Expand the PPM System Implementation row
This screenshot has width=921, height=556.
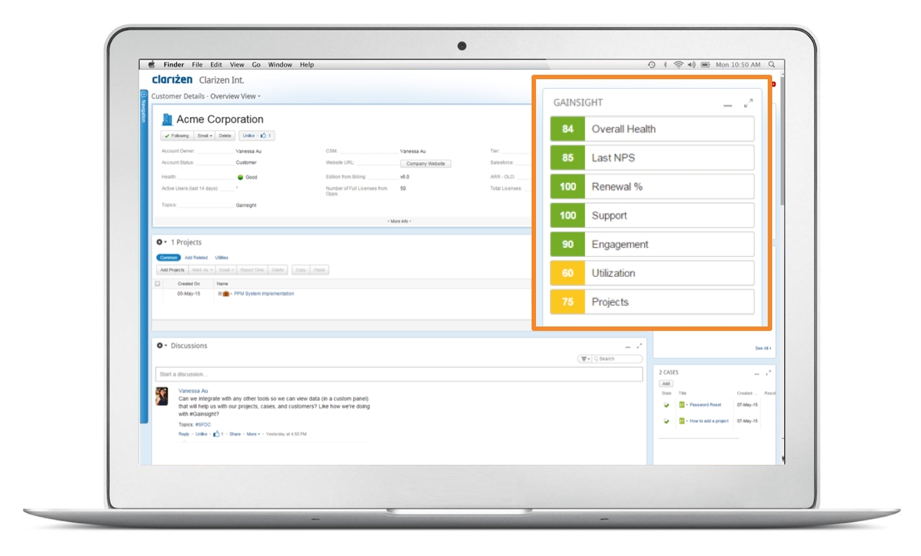click(220, 294)
